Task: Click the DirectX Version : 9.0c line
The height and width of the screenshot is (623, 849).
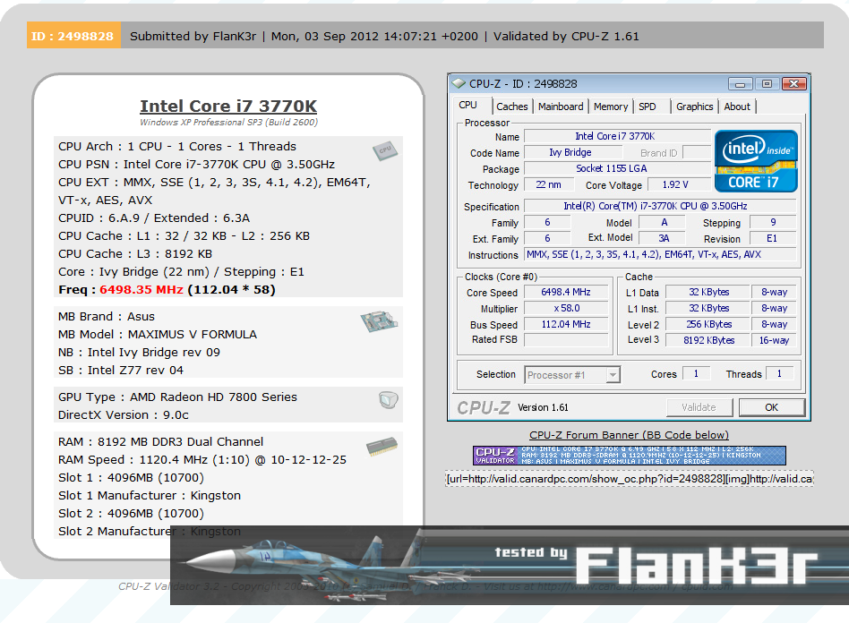Action: tap(124, 415)
